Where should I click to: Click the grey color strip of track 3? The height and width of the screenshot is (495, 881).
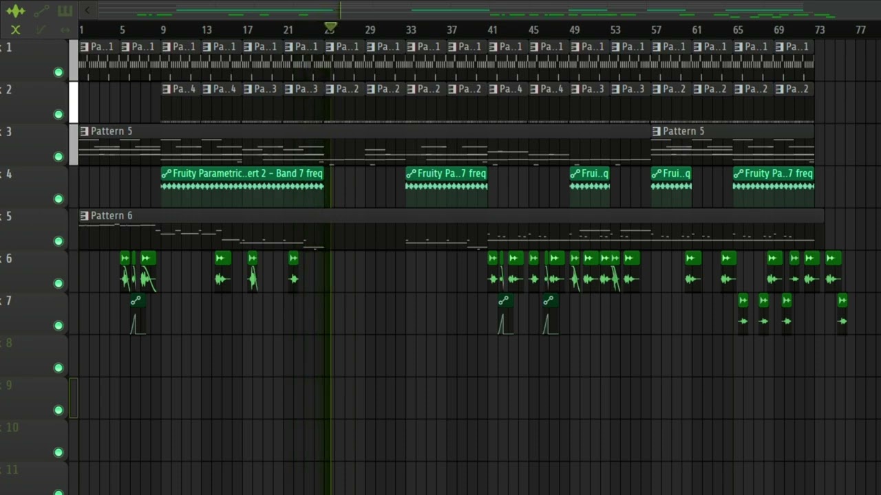(74, 144)
